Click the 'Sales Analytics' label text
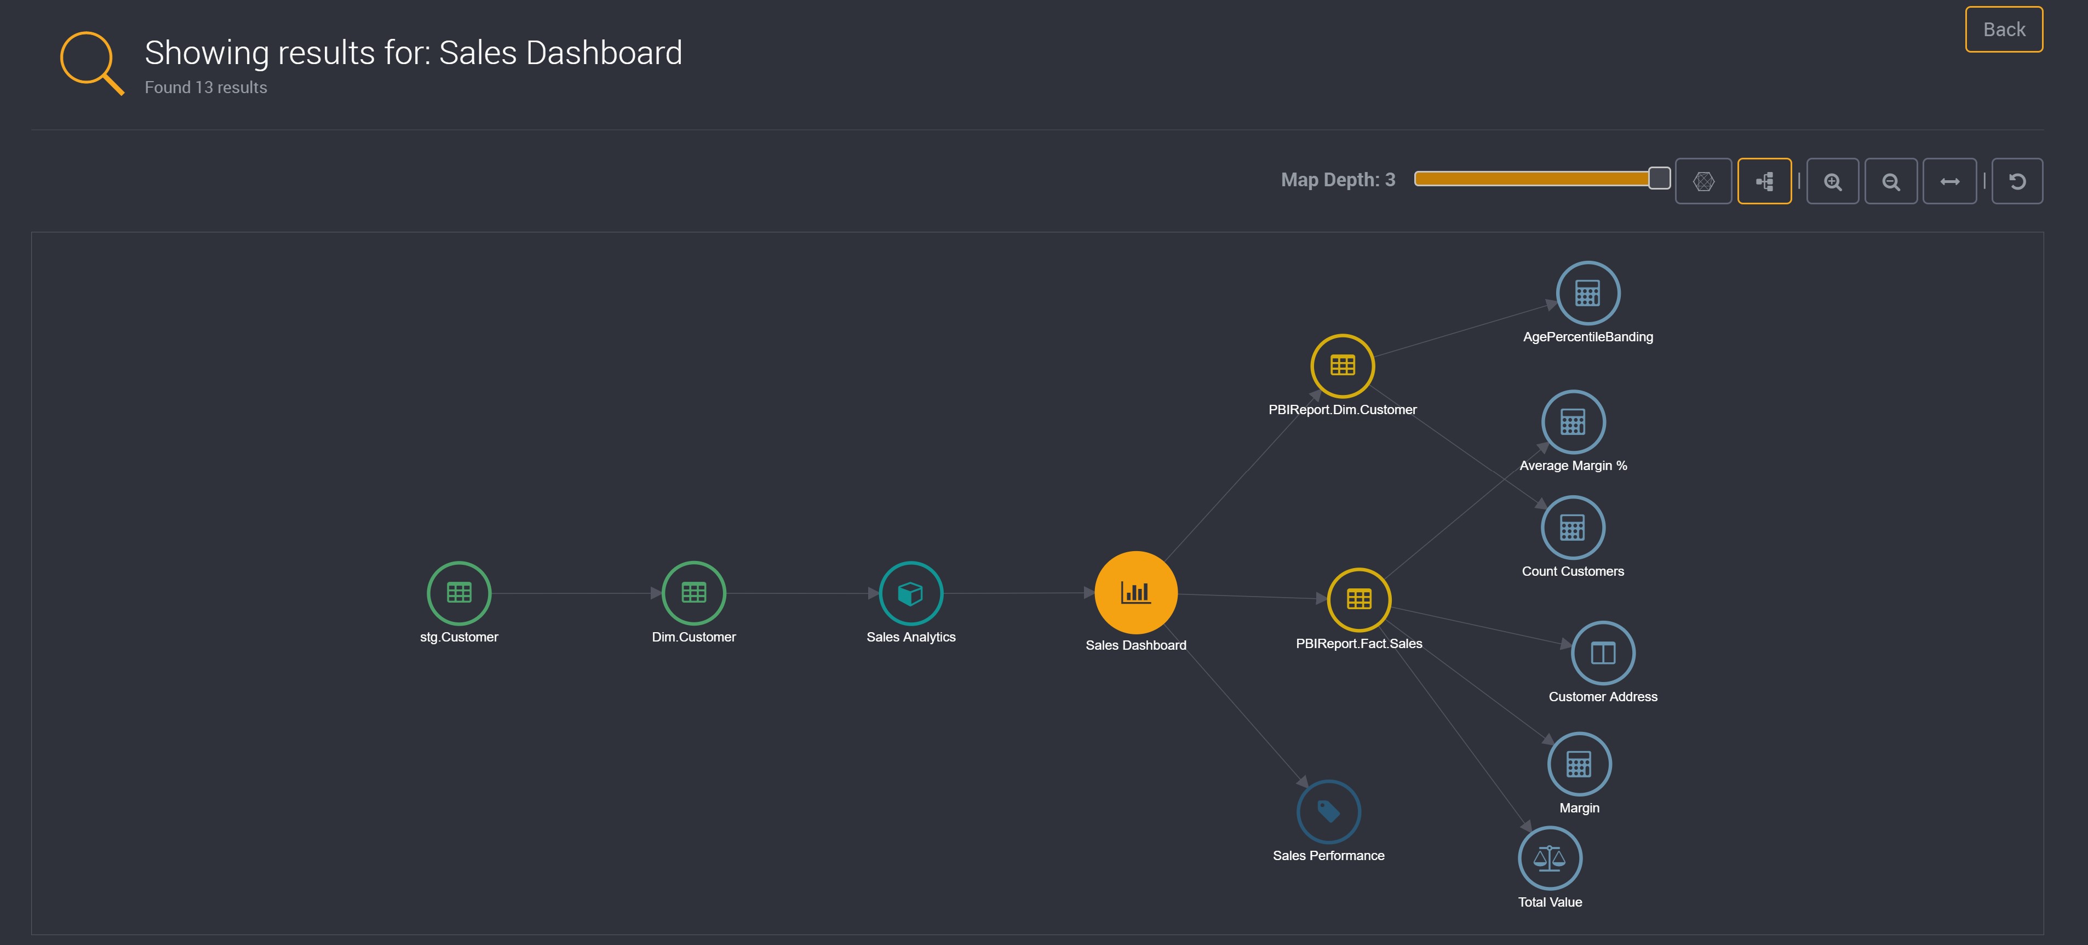Viewport: 2088px width, 945px height. [x=911, y=637]
